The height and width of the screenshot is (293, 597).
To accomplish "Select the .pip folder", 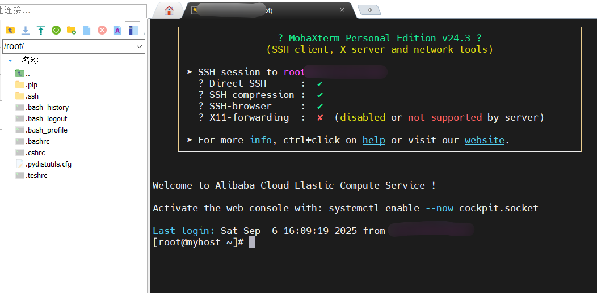I will tap(27, 85).
